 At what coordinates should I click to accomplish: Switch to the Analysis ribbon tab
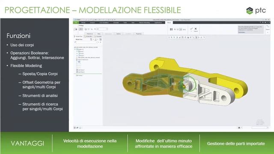(x=92, y=23)
